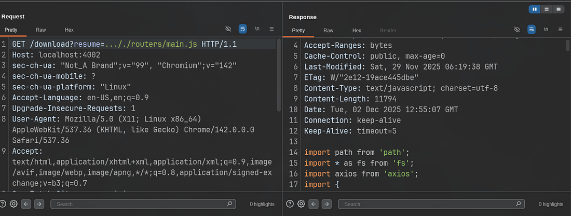Image resolution: width=571 pixels, height=216 pixels.
Task: Switch Request panel to Raw tab
Action: pos(41,30)
